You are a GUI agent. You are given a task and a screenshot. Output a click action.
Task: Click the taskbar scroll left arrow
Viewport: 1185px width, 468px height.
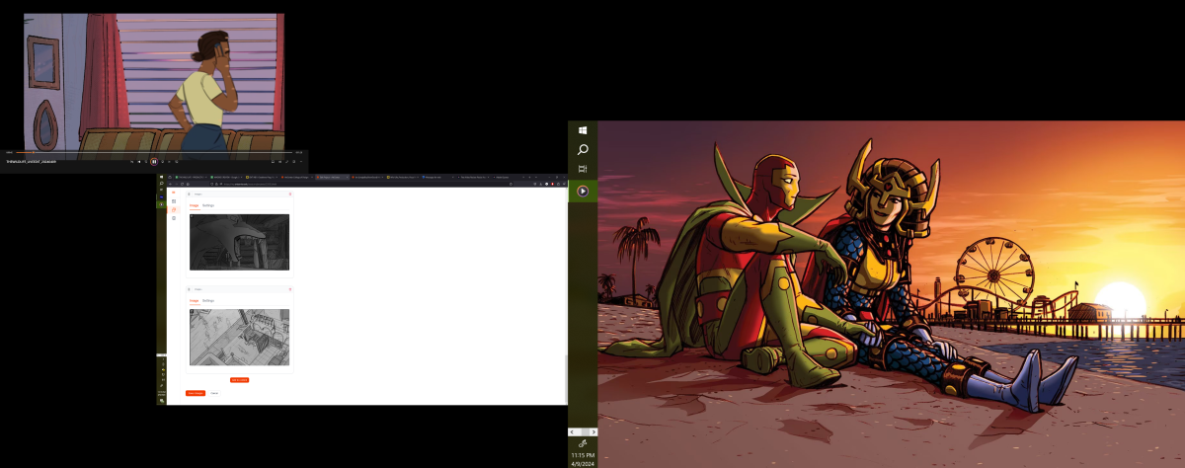[574, 431]
